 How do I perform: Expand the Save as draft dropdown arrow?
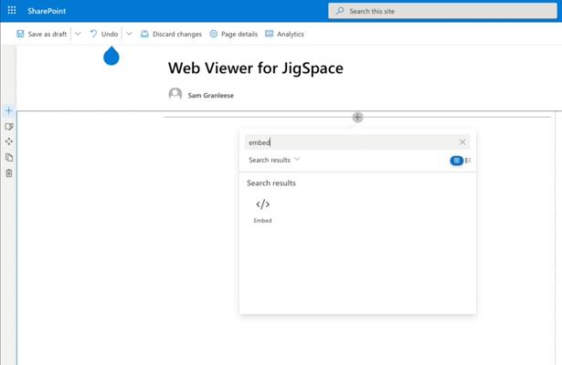point(78,34)
